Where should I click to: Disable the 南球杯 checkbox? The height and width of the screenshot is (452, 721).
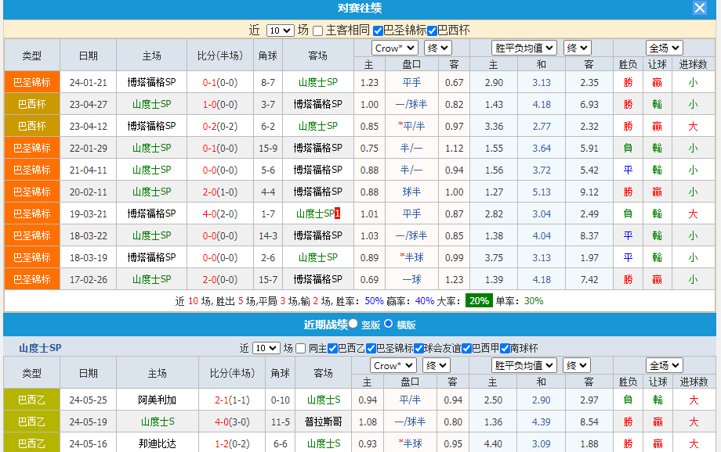pos(505,348)
